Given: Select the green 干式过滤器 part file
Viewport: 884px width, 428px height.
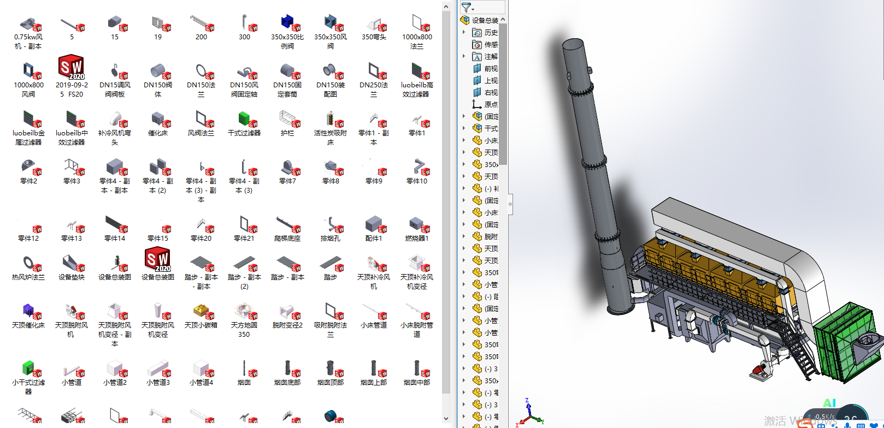Looking at the screenshot, I should coord(244,119).
